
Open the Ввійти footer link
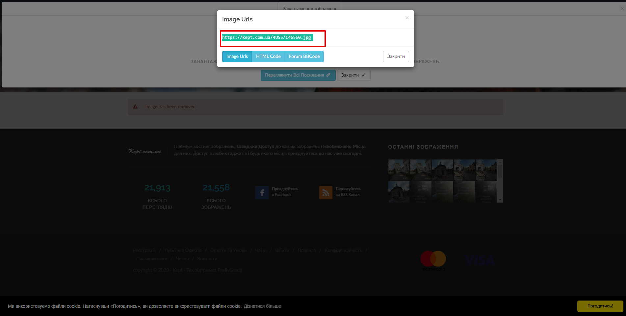(282, 250)
